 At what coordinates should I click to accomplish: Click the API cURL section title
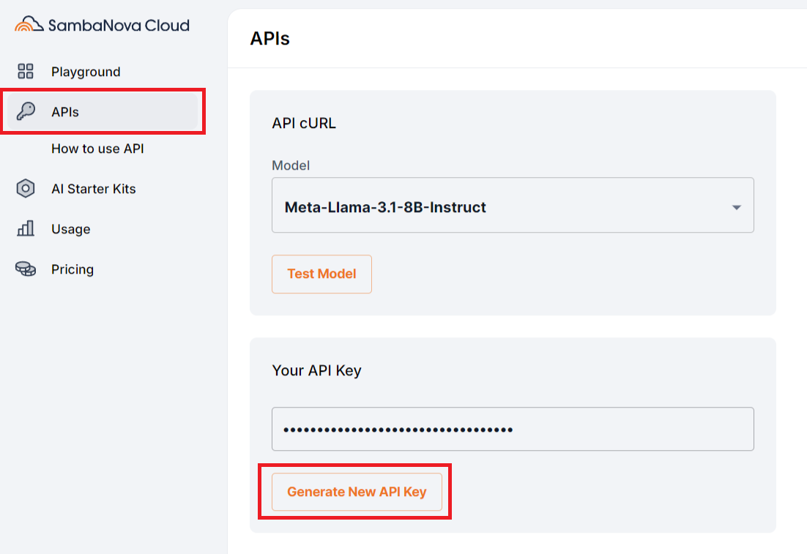click(304, 123)
